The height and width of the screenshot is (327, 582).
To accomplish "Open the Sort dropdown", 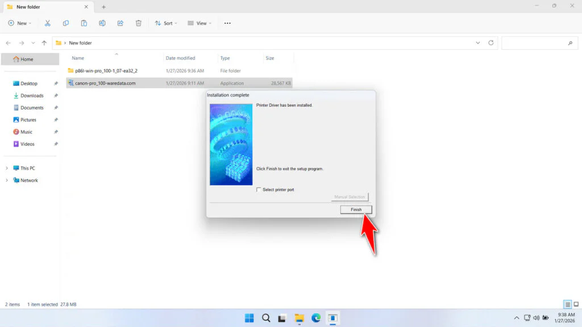I will pyautogui.click(x=165, y=23).
